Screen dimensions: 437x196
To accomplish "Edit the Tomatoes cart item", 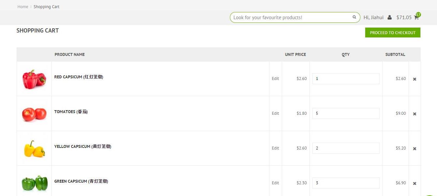I will (x=275, y=113).
